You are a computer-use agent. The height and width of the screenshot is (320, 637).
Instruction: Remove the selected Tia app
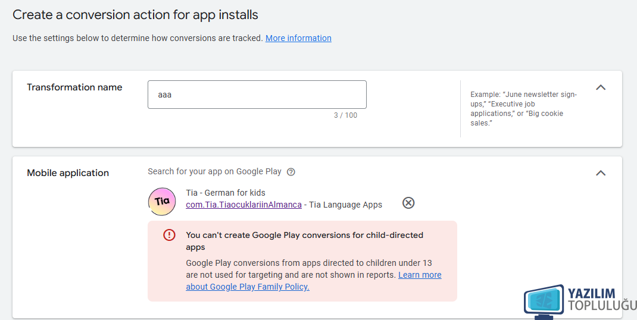[x=408, y=203]
